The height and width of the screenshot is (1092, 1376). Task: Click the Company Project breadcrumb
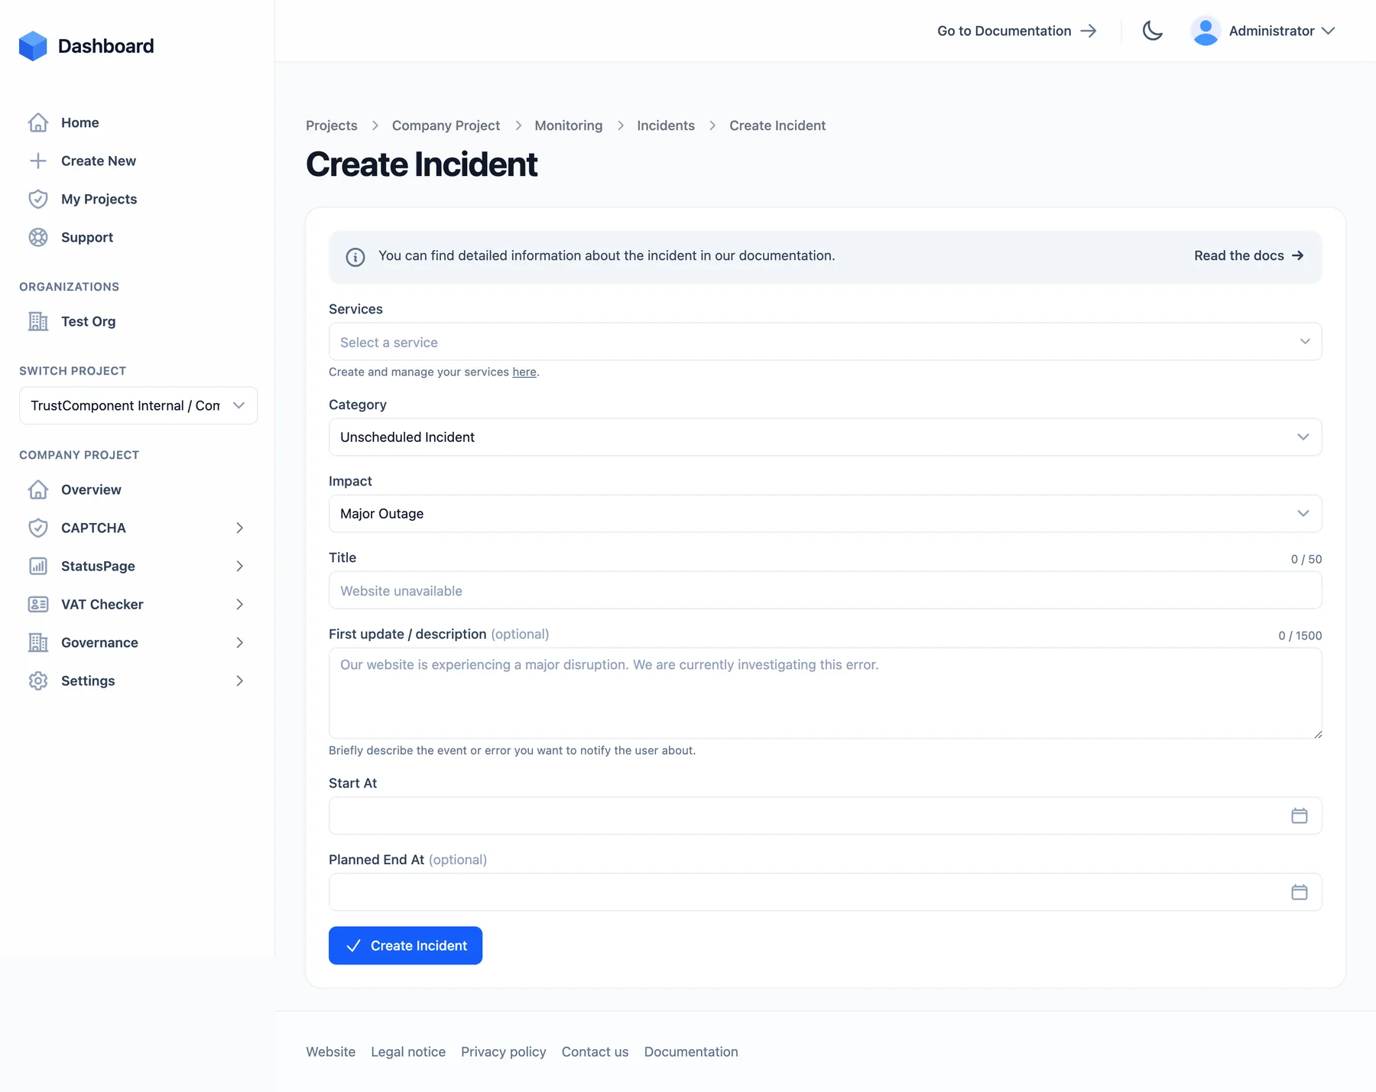pos(446,125)
